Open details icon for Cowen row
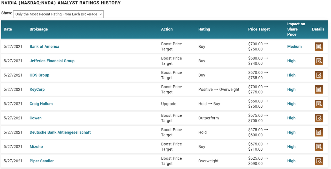 click(319, 118)
